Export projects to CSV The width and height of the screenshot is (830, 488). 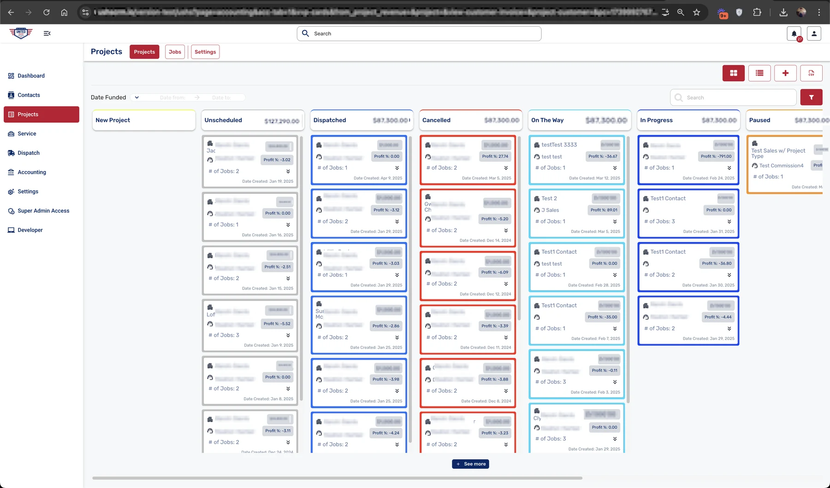click(811, 73)
